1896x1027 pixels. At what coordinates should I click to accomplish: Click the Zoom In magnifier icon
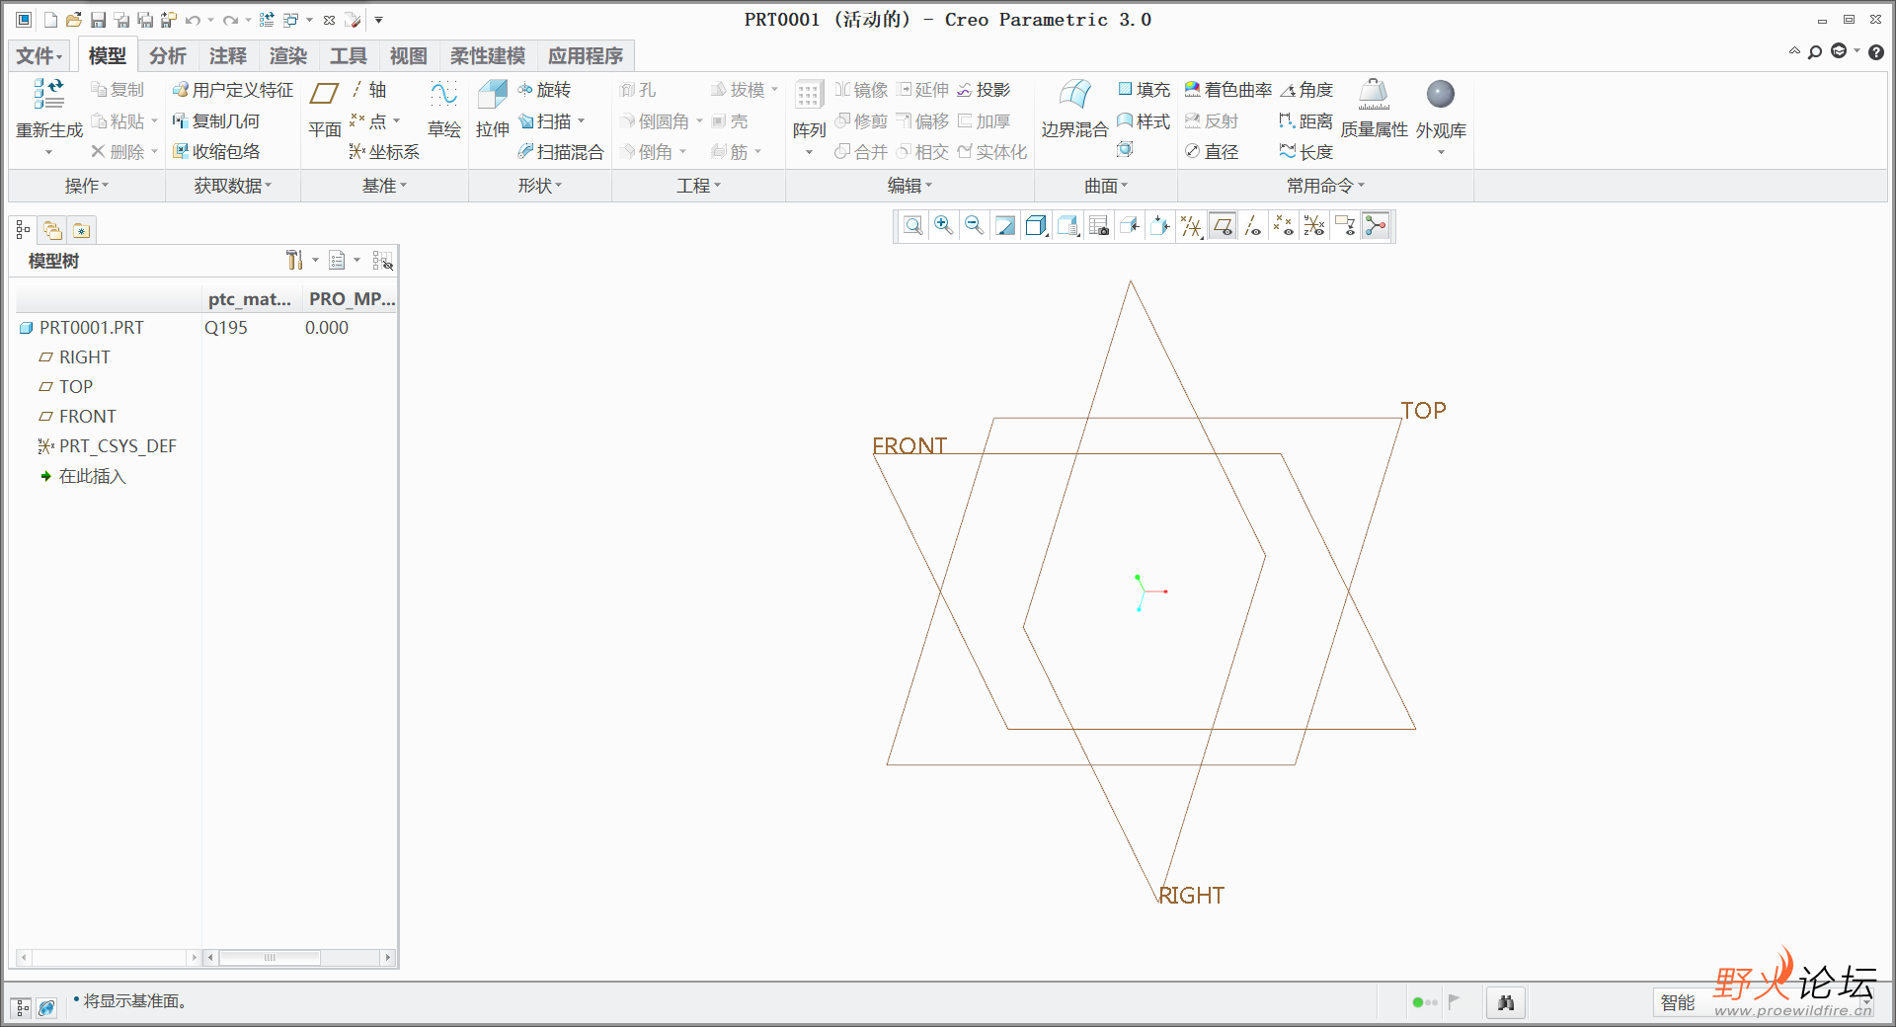coord(944,226)
